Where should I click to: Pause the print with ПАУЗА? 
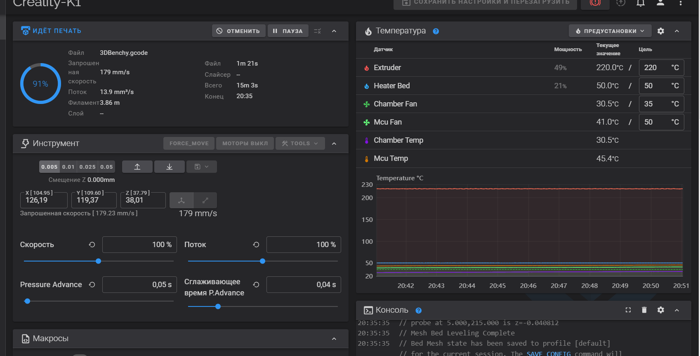[x=288, y=31]
